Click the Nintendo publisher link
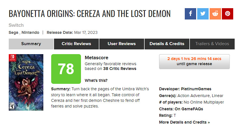240x134 pixels. 31,32
